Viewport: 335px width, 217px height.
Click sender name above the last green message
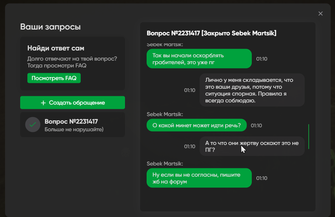[165, 164]
